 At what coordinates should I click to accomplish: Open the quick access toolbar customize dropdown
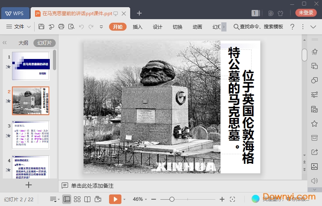tap(101, 27)
